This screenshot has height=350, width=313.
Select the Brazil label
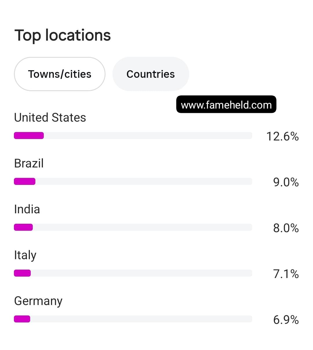[x=29, y=163]
